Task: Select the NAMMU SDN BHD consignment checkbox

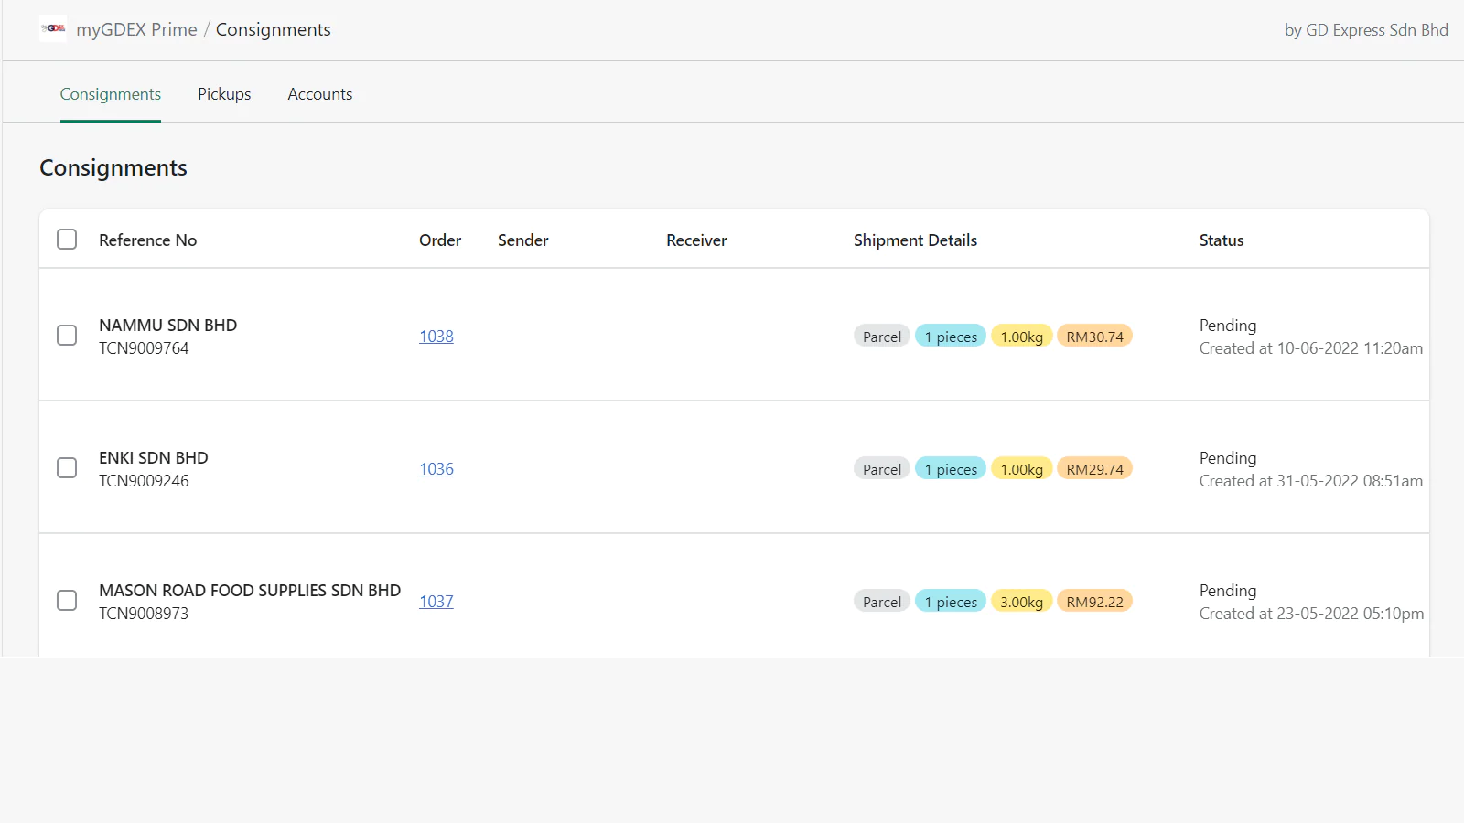Action: click(x=67, y=336)
